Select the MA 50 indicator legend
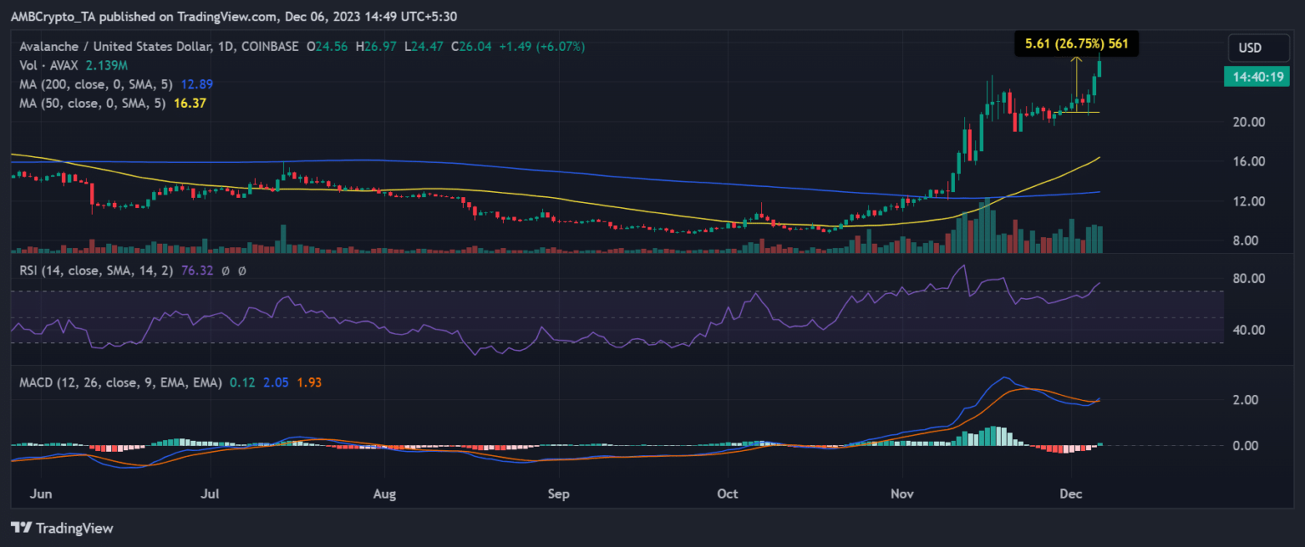 point(79,103)
